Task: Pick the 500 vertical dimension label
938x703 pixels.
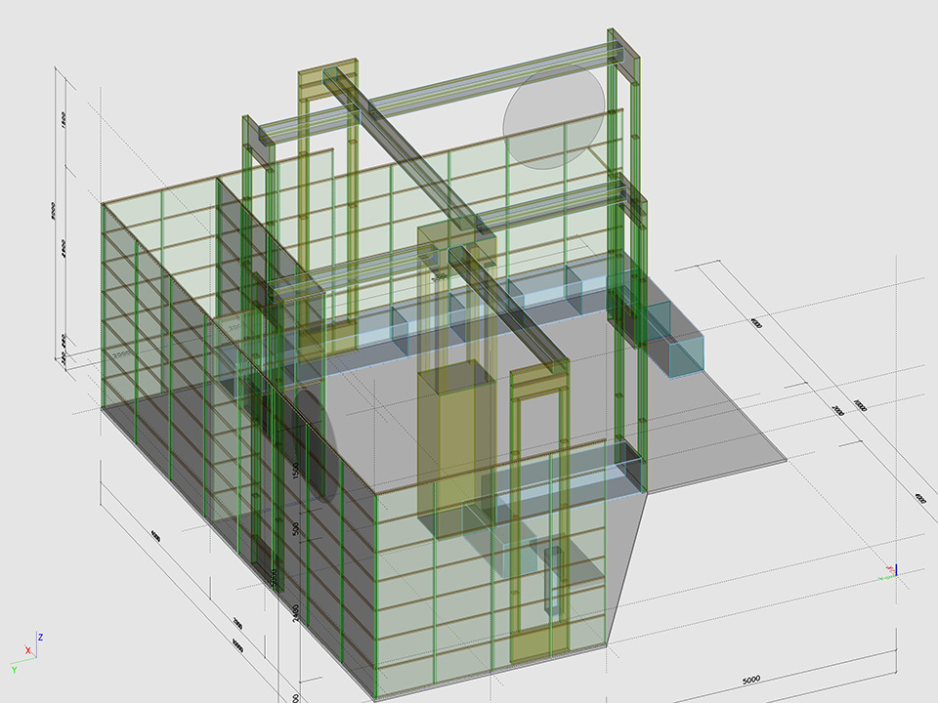Action: (x=295, y=528)
